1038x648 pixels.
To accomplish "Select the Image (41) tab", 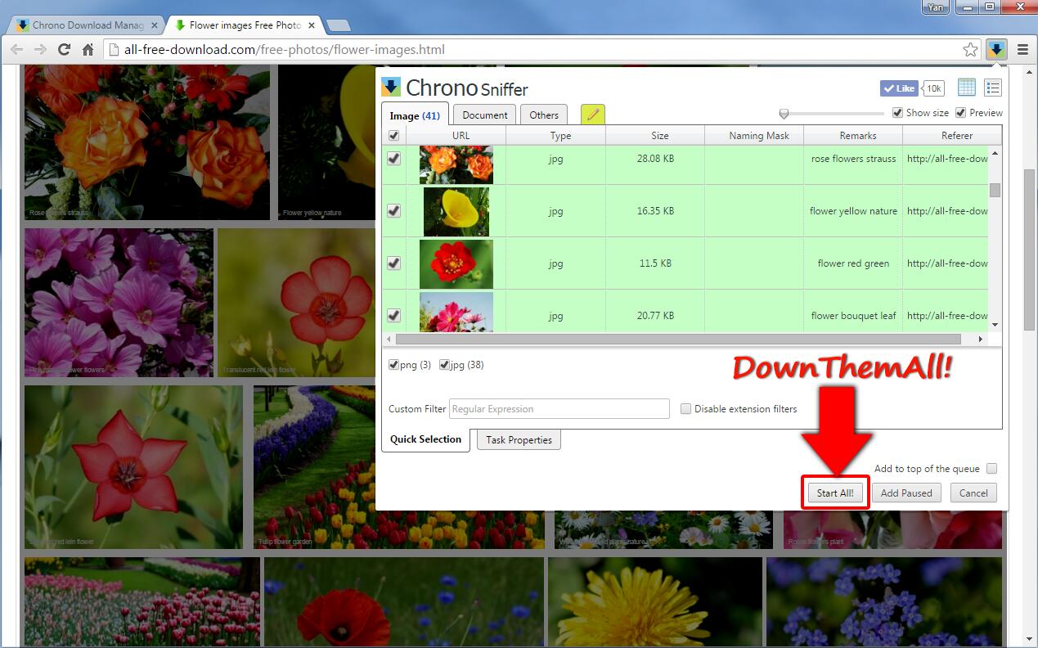I will [415, 115].
